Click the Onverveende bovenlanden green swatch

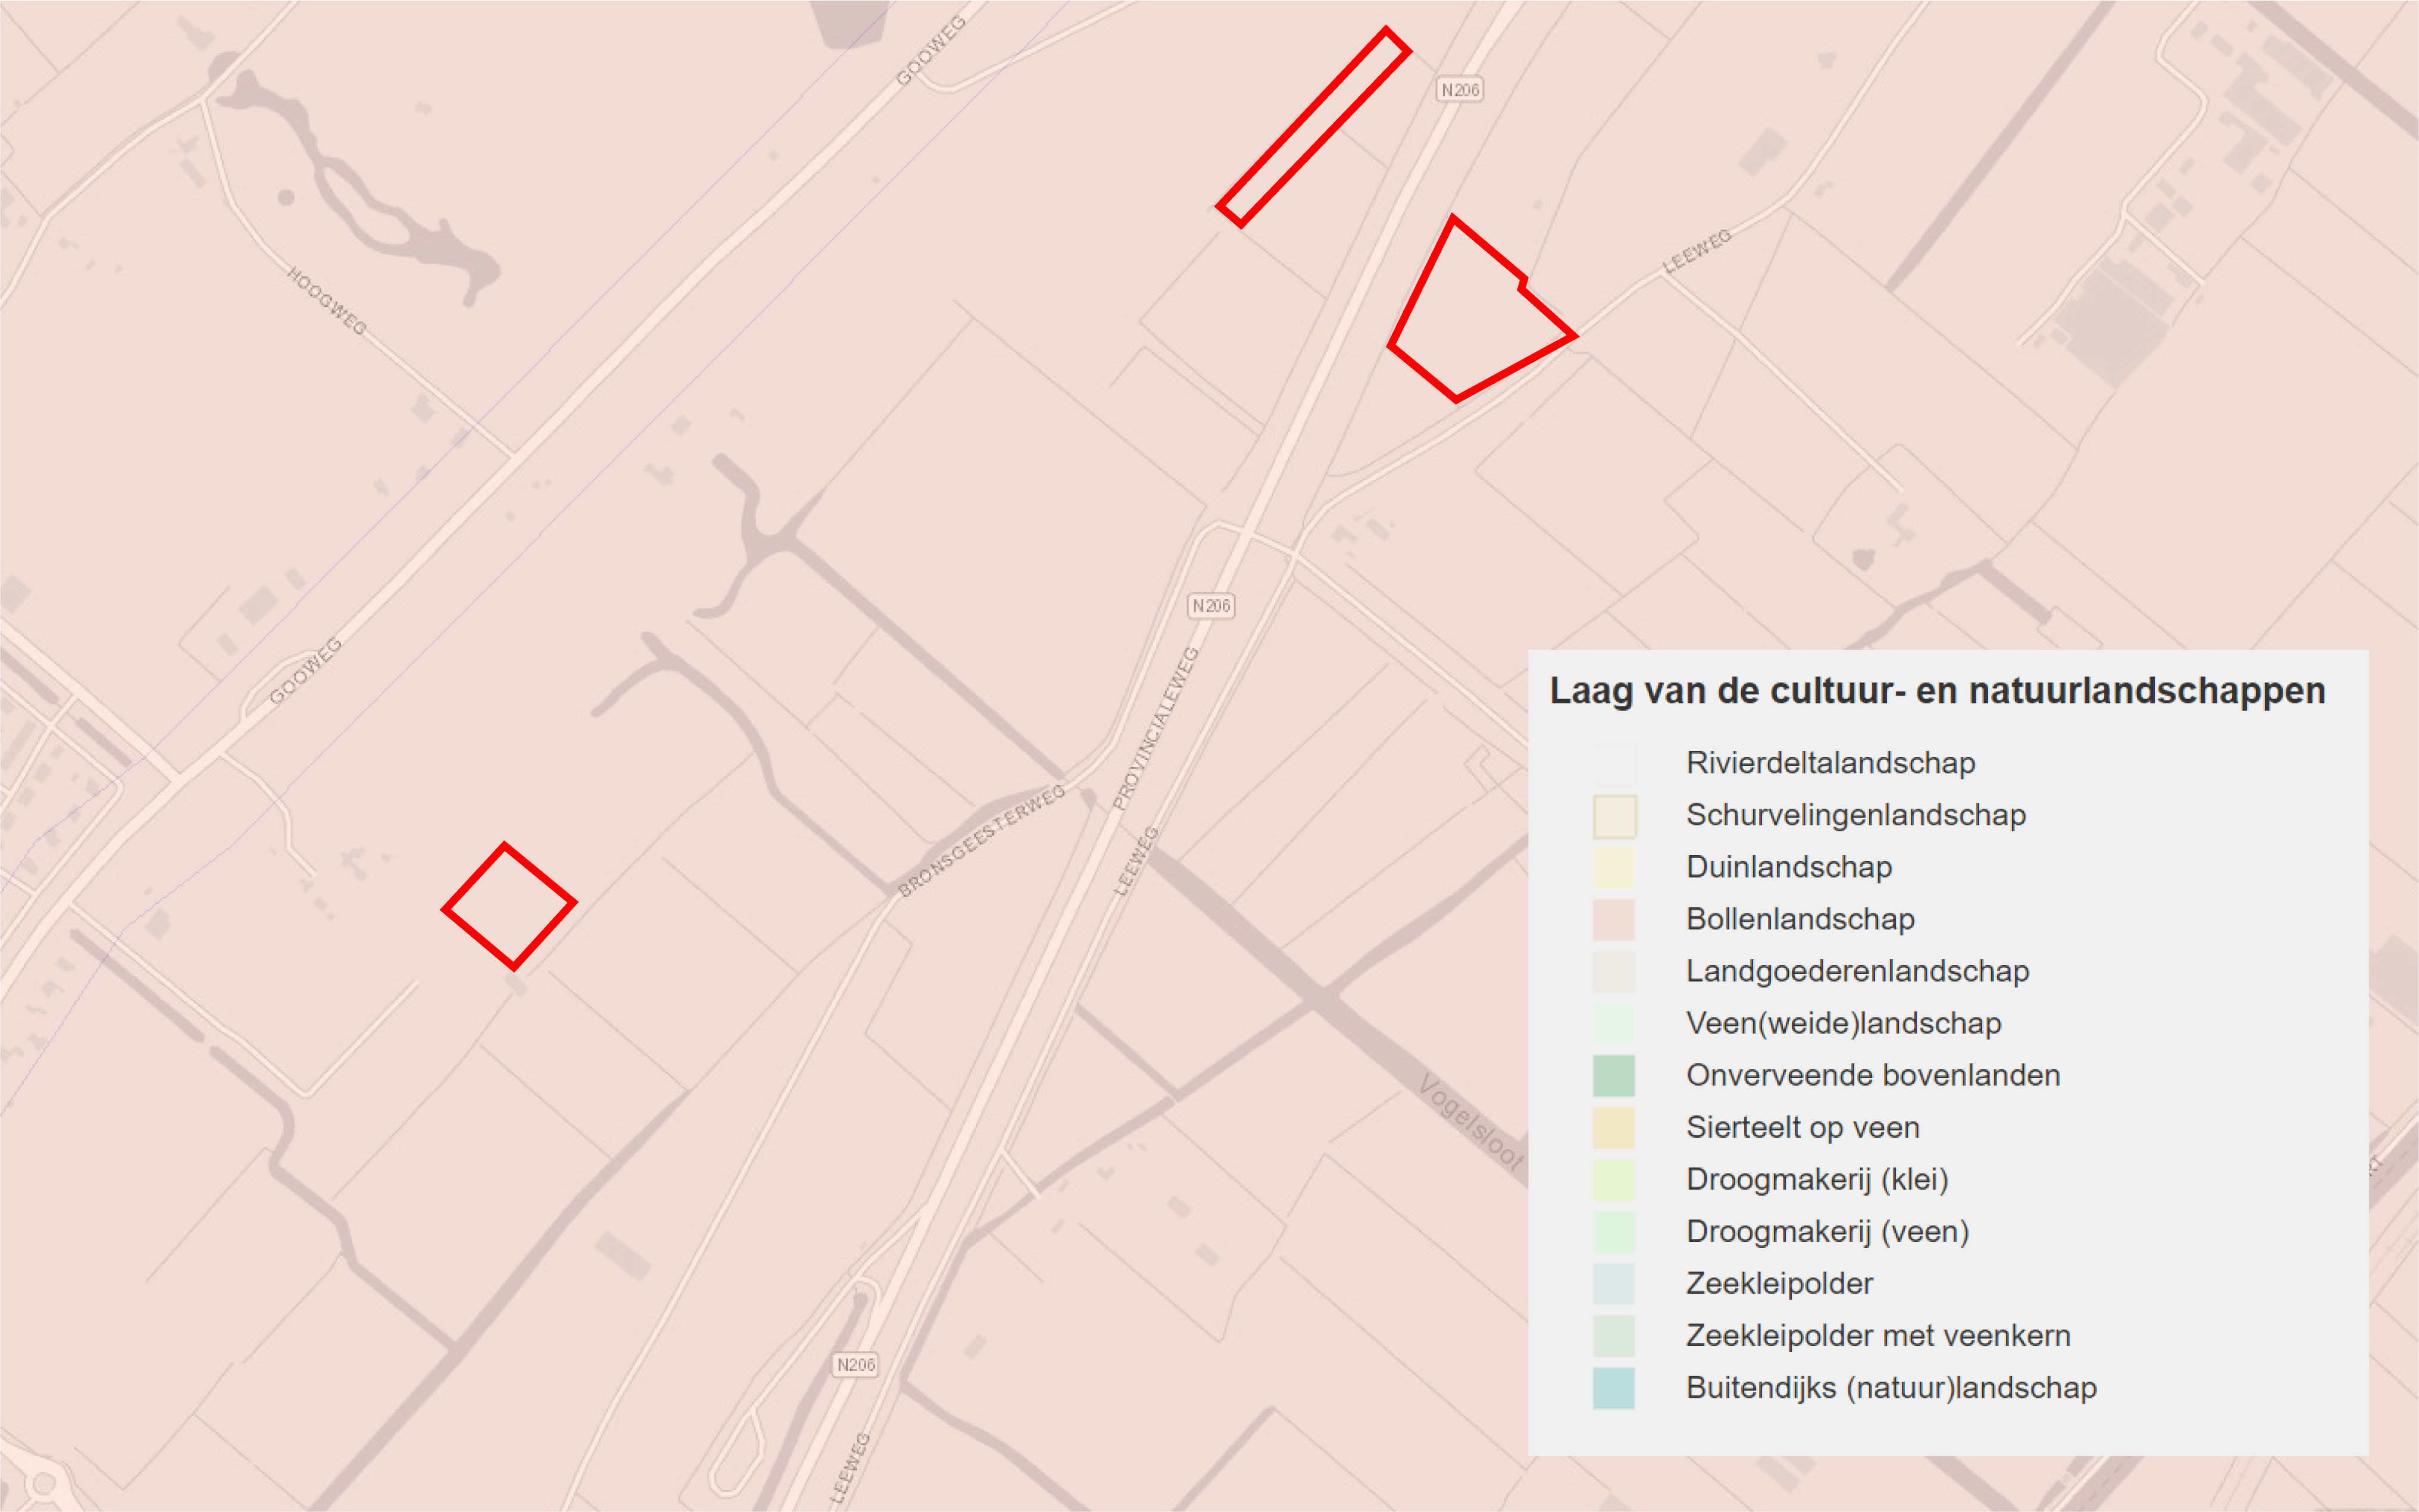pos(1613,1075)
